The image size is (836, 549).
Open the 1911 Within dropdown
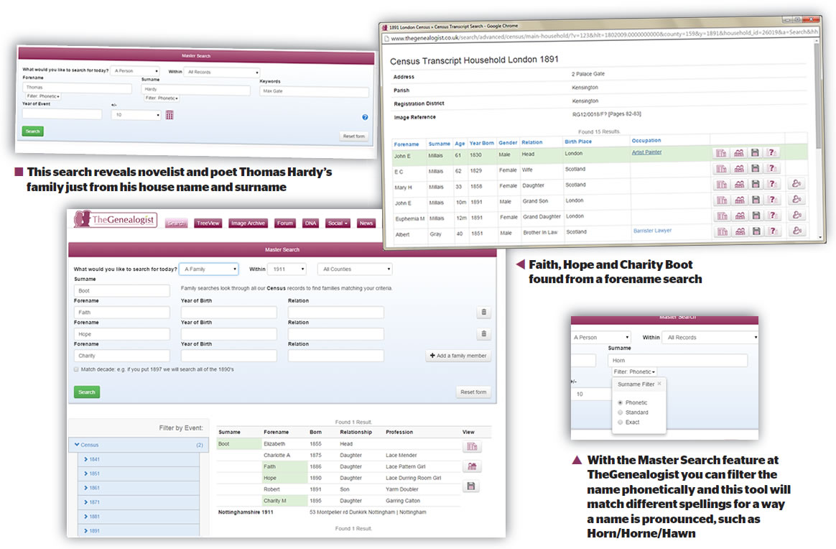pos(287,269)
